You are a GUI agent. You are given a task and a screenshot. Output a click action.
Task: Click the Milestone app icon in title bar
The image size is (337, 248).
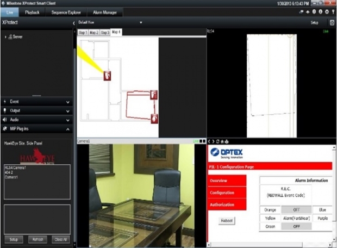pos(3,3)
